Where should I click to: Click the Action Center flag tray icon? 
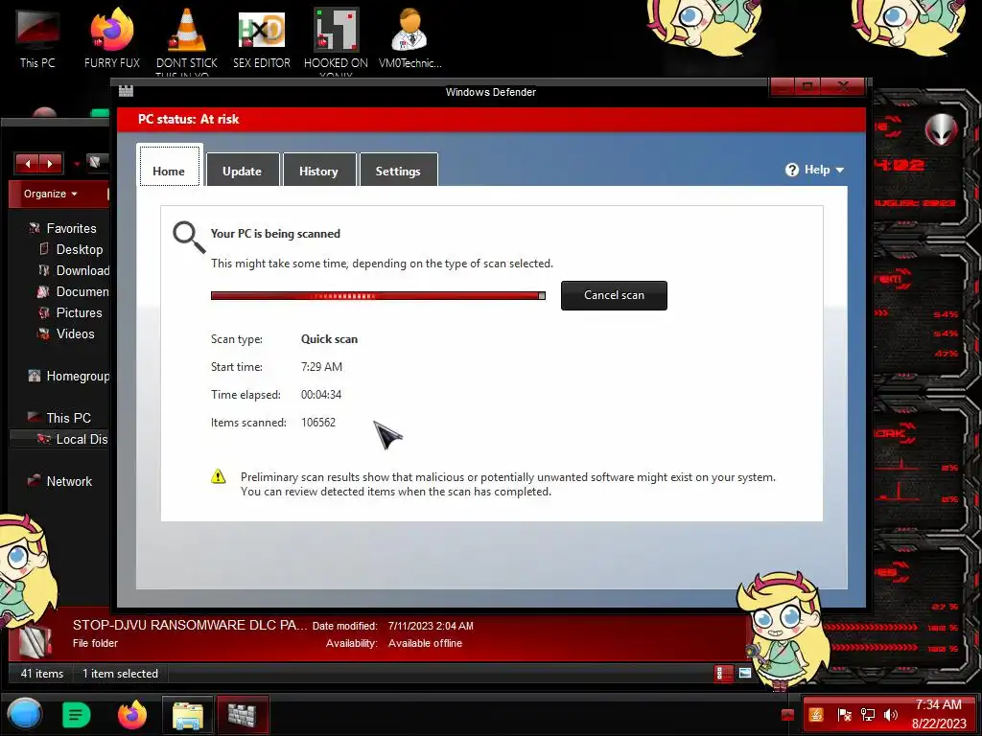844,715
